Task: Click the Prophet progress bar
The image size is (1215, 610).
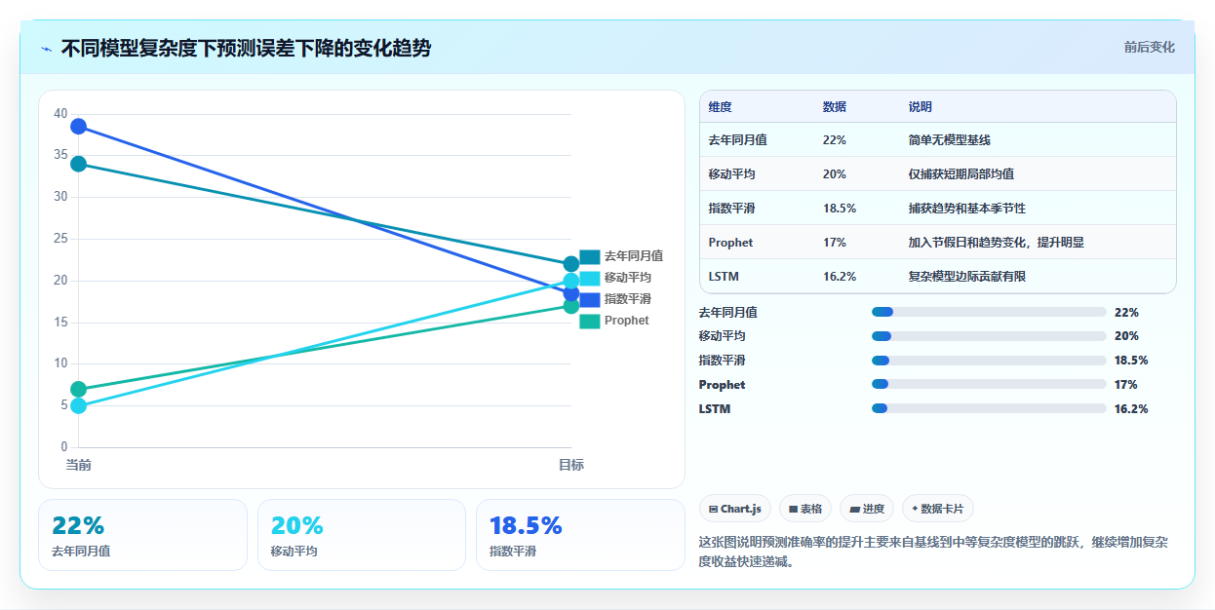Action: (989, 385)
